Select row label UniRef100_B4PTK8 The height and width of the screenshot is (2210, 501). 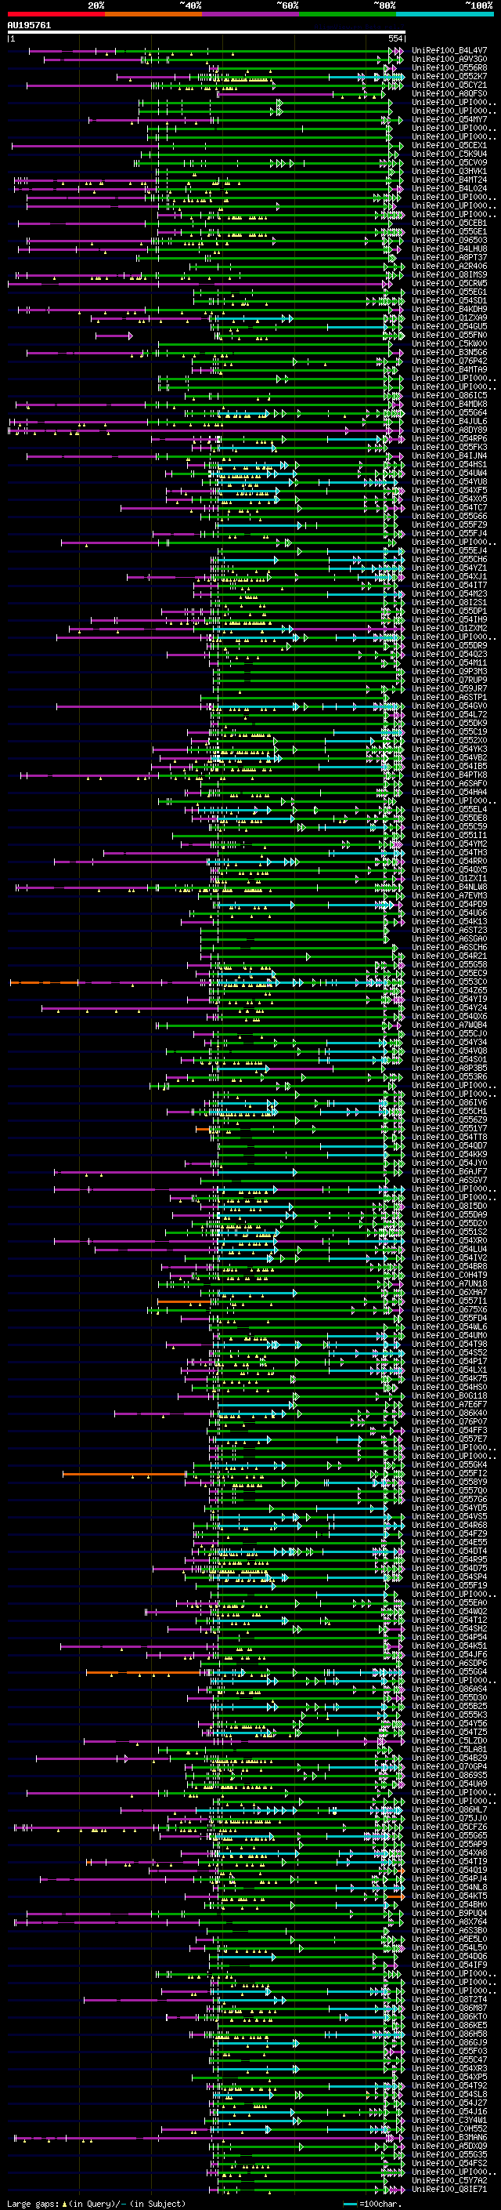tap(449, 775)
